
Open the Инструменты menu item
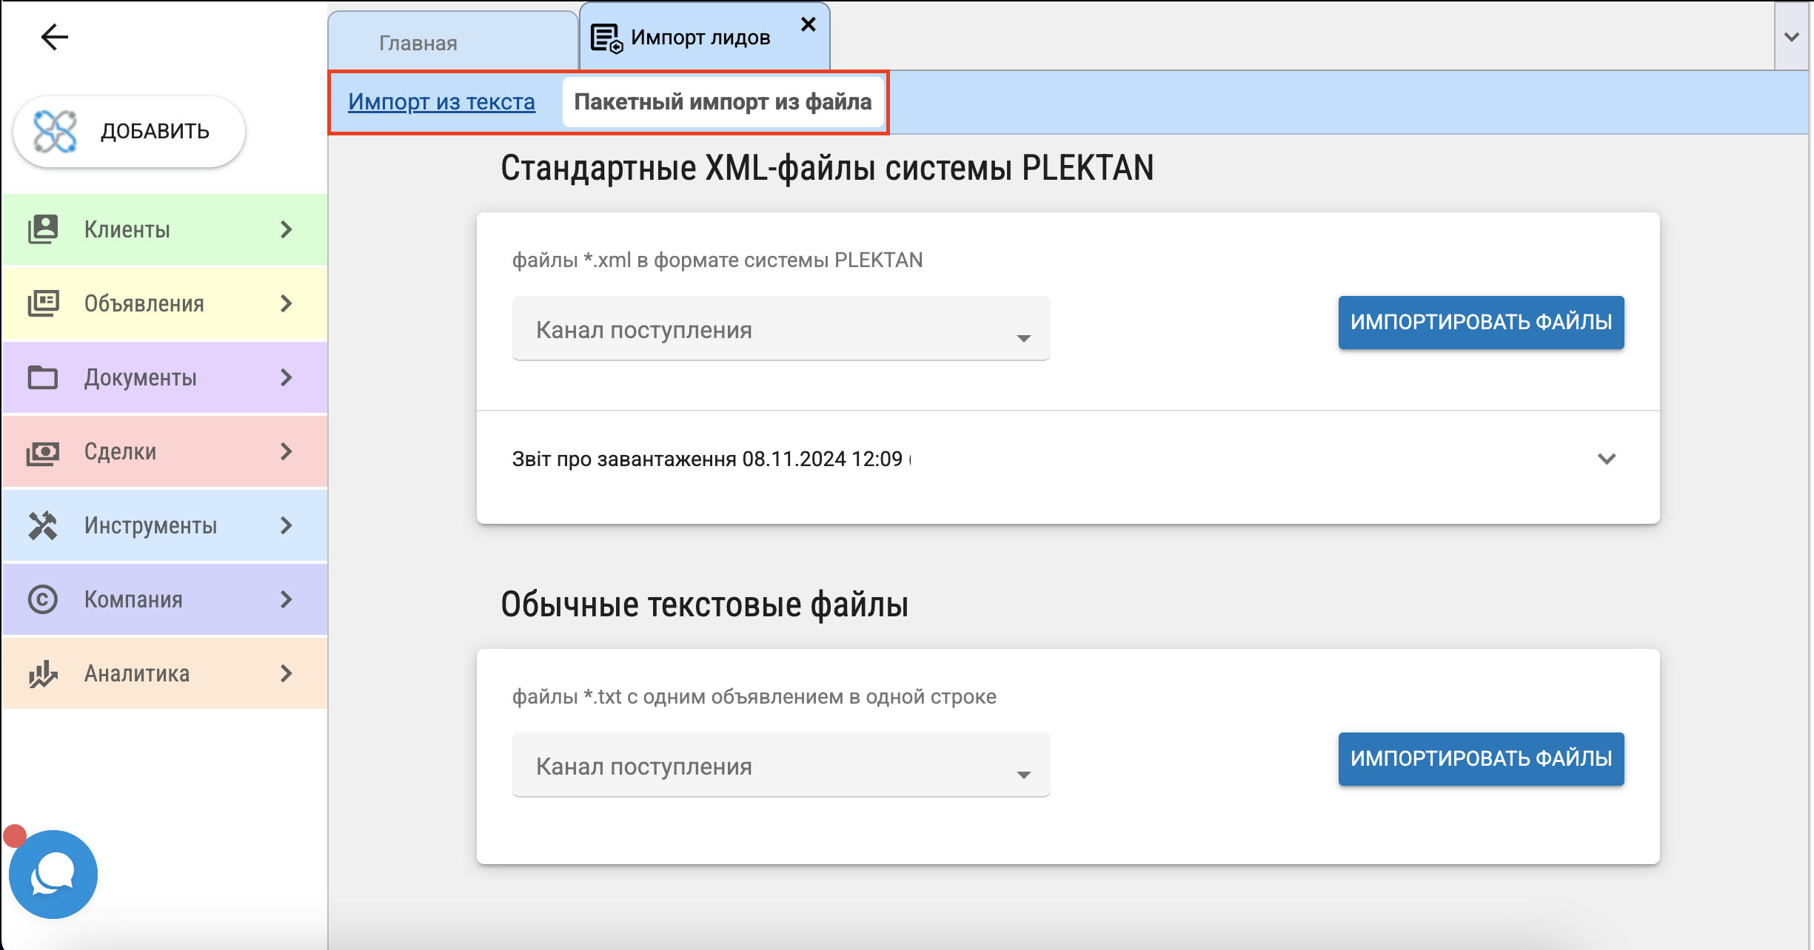click(164, 525)
